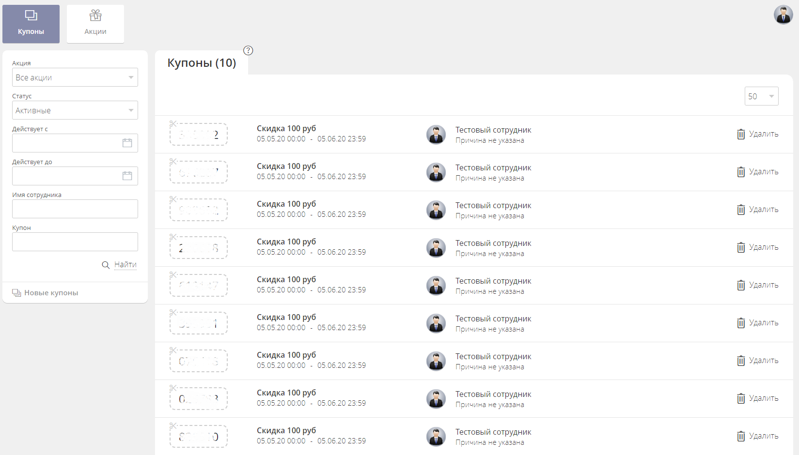Image resolution: width=799 pixels, height=455 pixels.
Task: Switch to the Купоны tab
Action: (31, 24)
